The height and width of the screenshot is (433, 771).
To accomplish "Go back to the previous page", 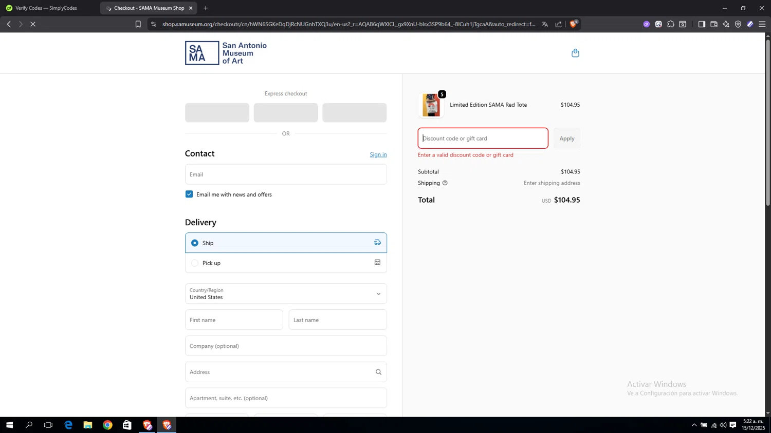I will [9, 24].
